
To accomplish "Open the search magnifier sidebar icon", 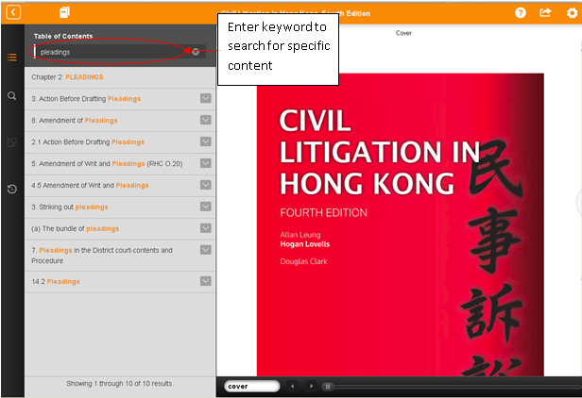I will tap(12, 96).
